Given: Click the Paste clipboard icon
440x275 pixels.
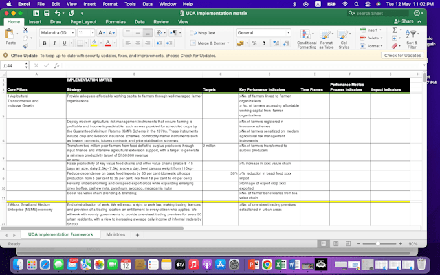Looking at the screenshot, I should 10,34.
